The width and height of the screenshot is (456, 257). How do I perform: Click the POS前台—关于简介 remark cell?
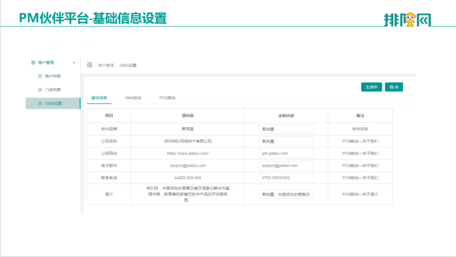point(361,194)
